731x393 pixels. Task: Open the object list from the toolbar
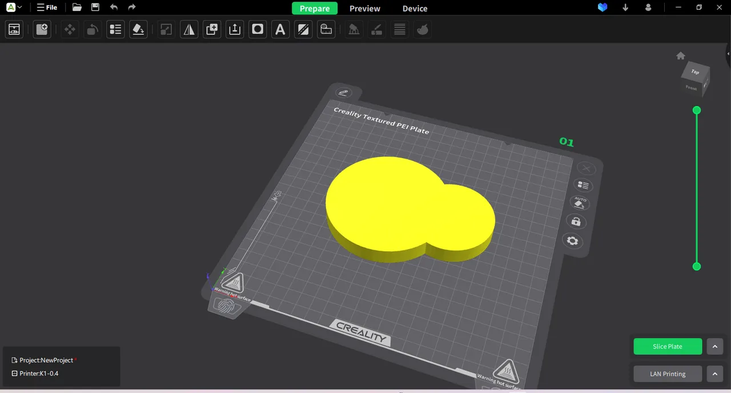pos(115,29)
